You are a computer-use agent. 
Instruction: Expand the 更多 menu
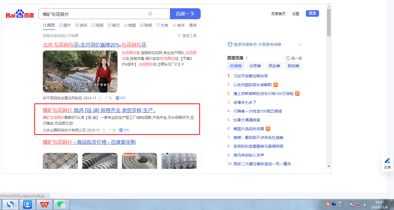tap(193, 25)
